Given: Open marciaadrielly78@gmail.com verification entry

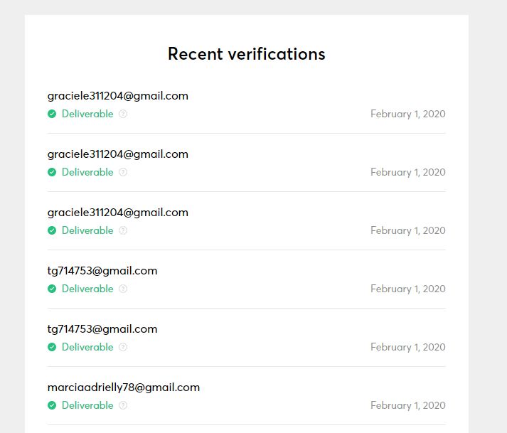Looking at the screenshot, I should click(124, 387).
